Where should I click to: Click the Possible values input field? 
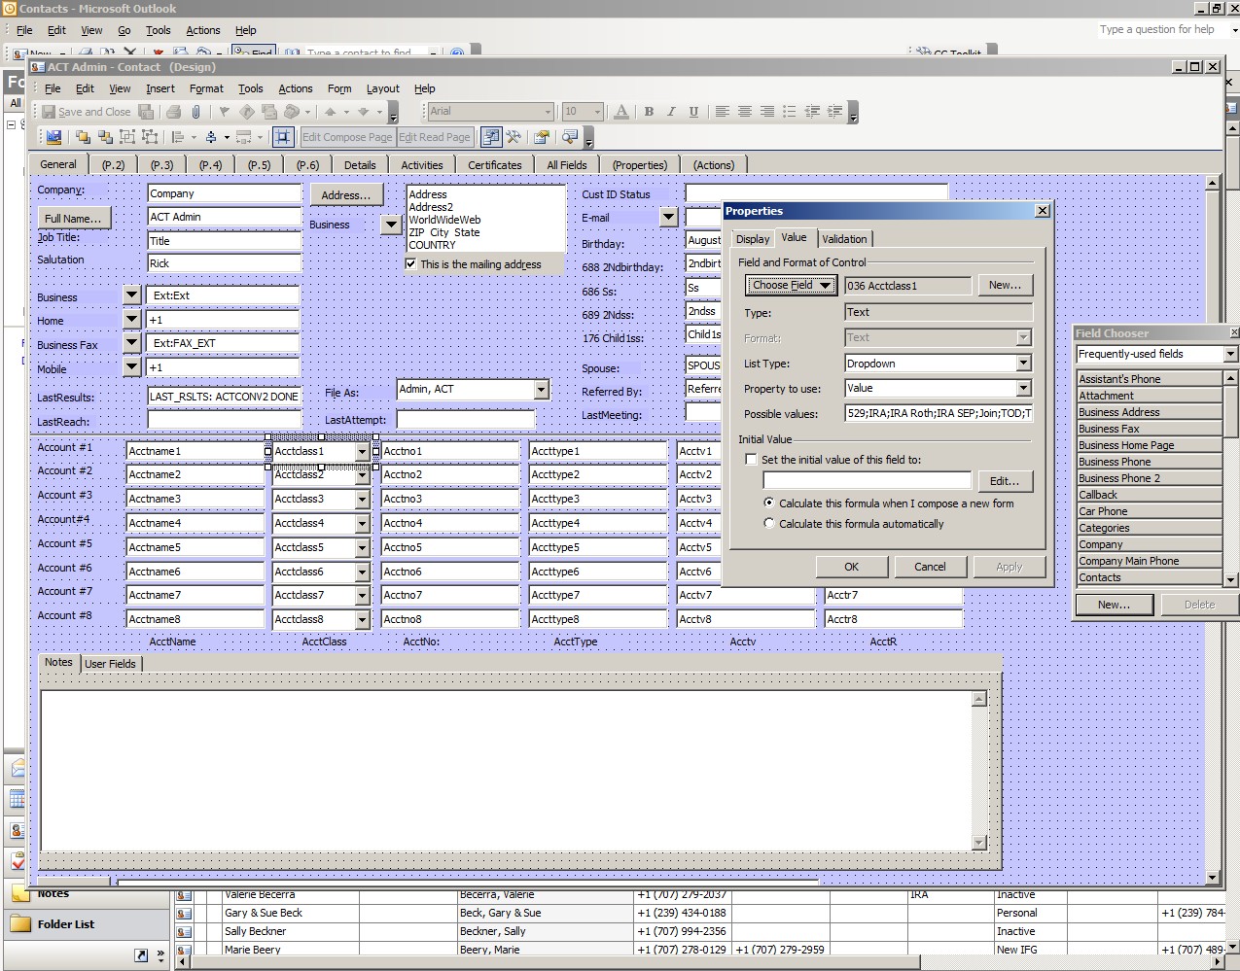point(939,414)
